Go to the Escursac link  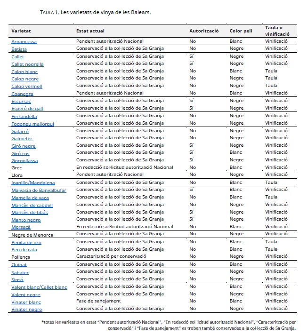click(21, 101)
